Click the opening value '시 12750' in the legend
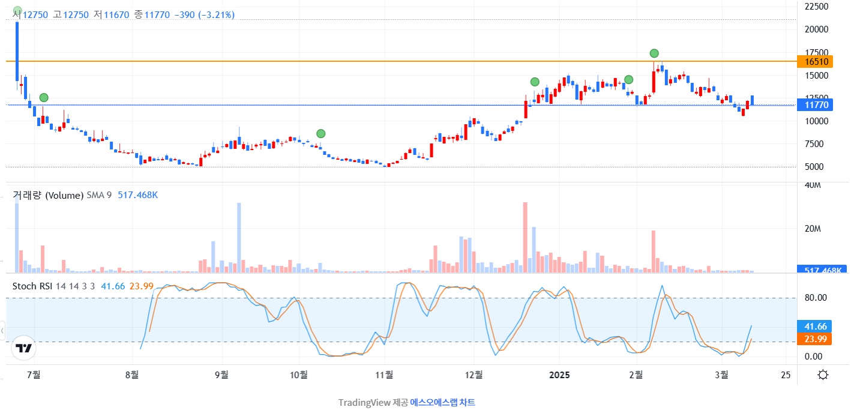 pyautogui.click(x=31, y=14)
